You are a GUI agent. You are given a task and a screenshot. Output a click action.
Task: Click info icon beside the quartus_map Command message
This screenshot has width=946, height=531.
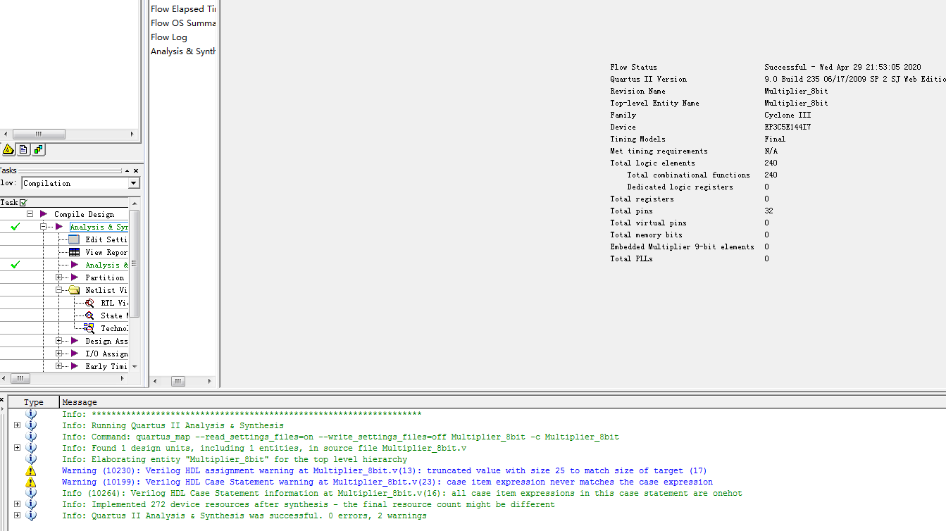click(31, 437)
